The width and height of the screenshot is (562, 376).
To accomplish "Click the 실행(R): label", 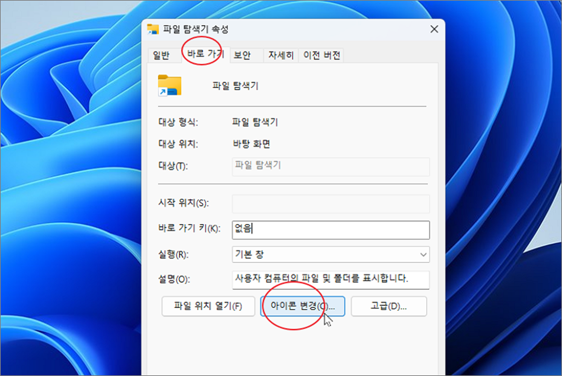I will (174, 255).
